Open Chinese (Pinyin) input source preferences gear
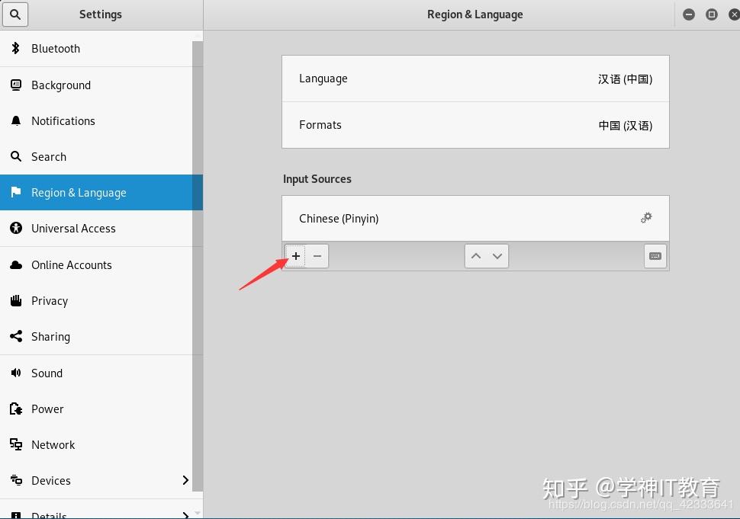Image resolution: width=740 pixels, height=519 pixels. pos(645,218)
